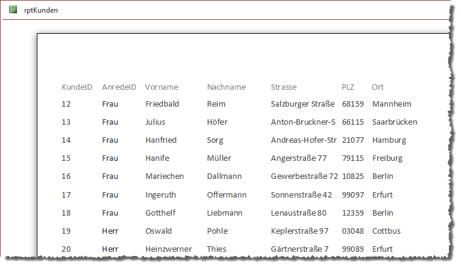461x268 pixels.
Task: Click the first name Oswald
Action: (x=159, y=231)
